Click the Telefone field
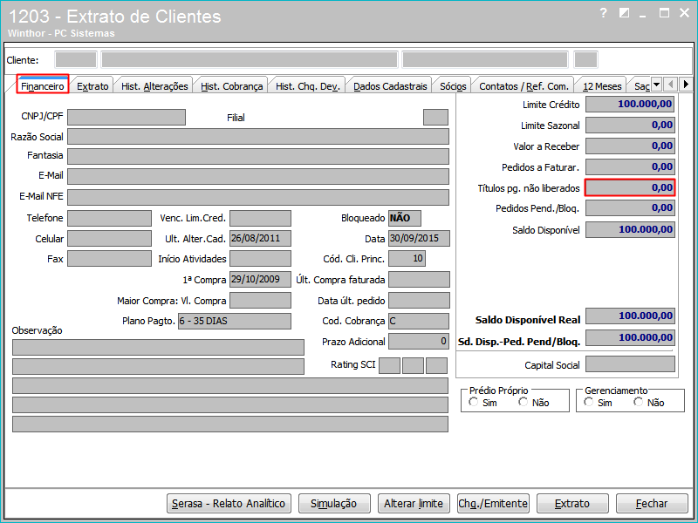 tap(110, 219)
